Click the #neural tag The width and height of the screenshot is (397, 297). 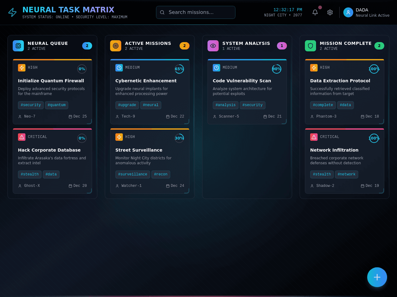click(x=151, y=105)
